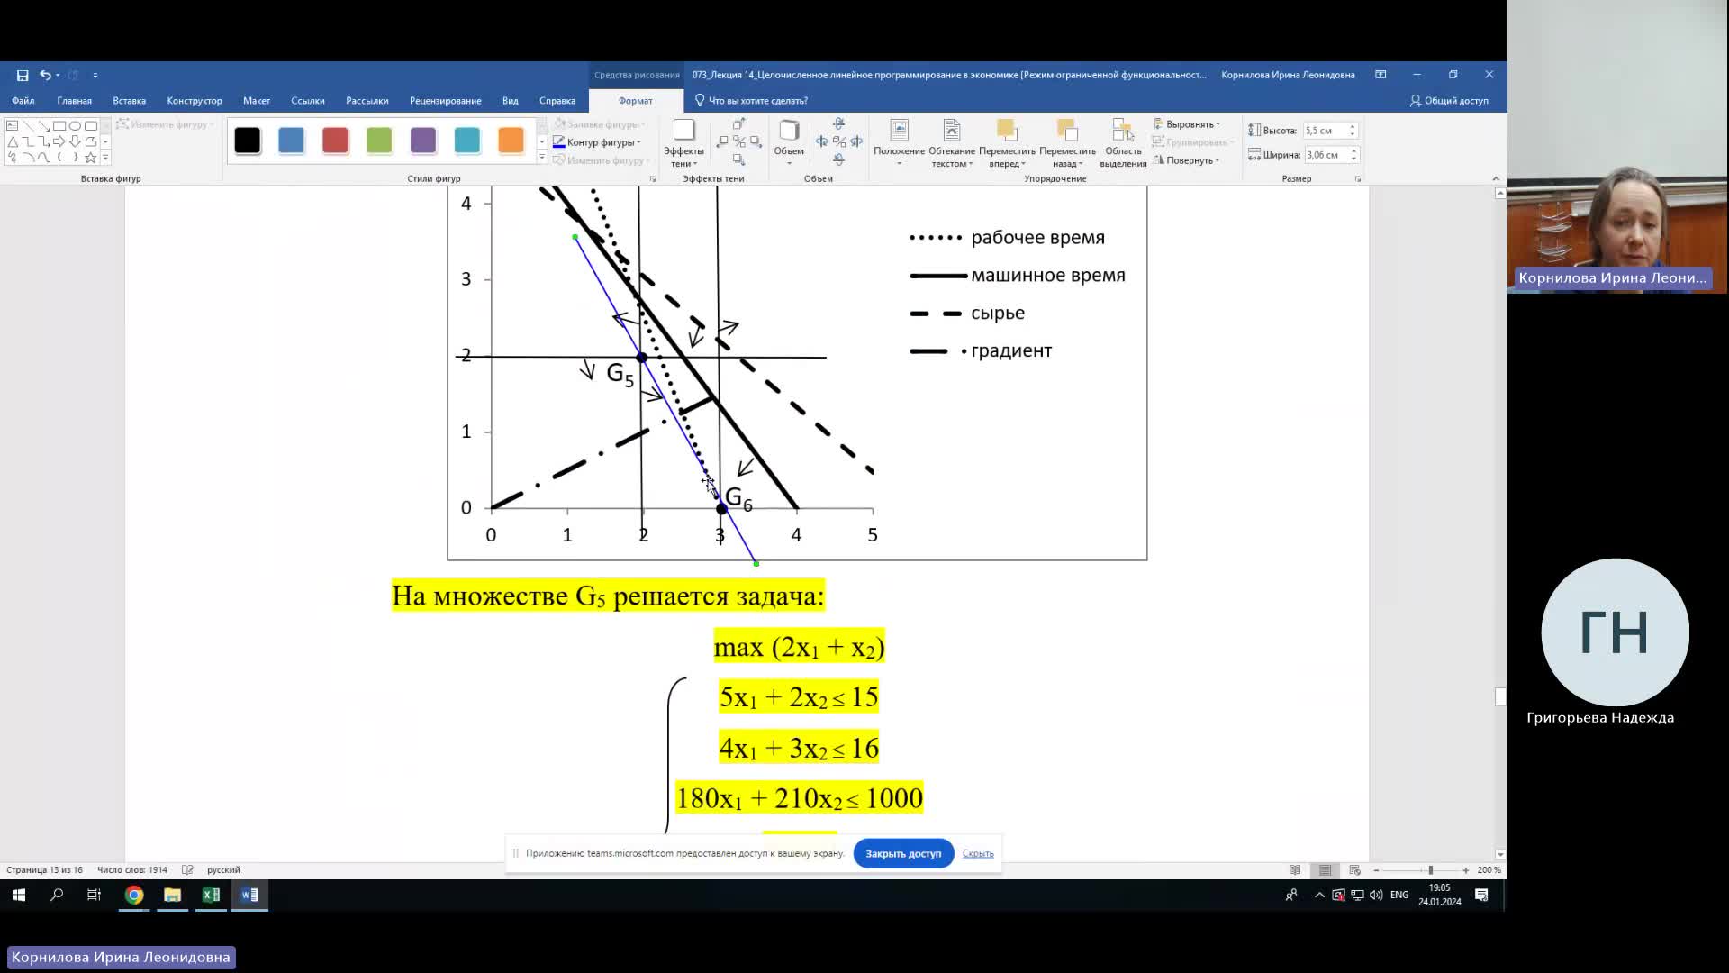The image size is (1729, 973).
Task: Increase shape height with up spinner
Action: (1353, 127)
